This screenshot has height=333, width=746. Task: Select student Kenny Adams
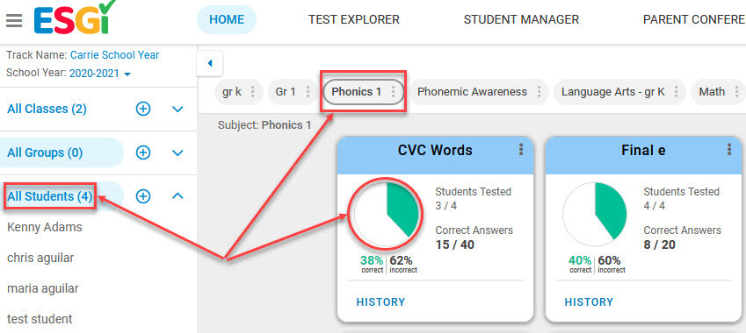click(x=45, y=227)
